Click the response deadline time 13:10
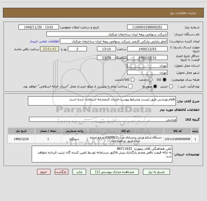The height and width of the screenshot is (201, 207). click(106, 49)
